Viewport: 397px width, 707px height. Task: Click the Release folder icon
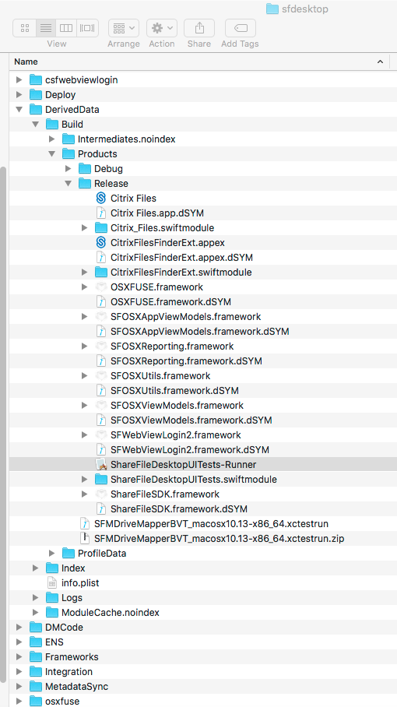tap(85, 184)
